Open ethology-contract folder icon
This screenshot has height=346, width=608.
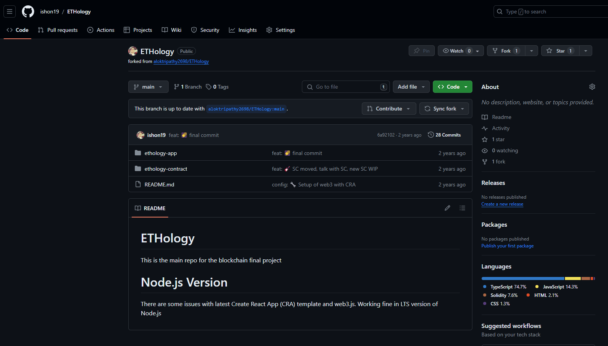[138, 168]
